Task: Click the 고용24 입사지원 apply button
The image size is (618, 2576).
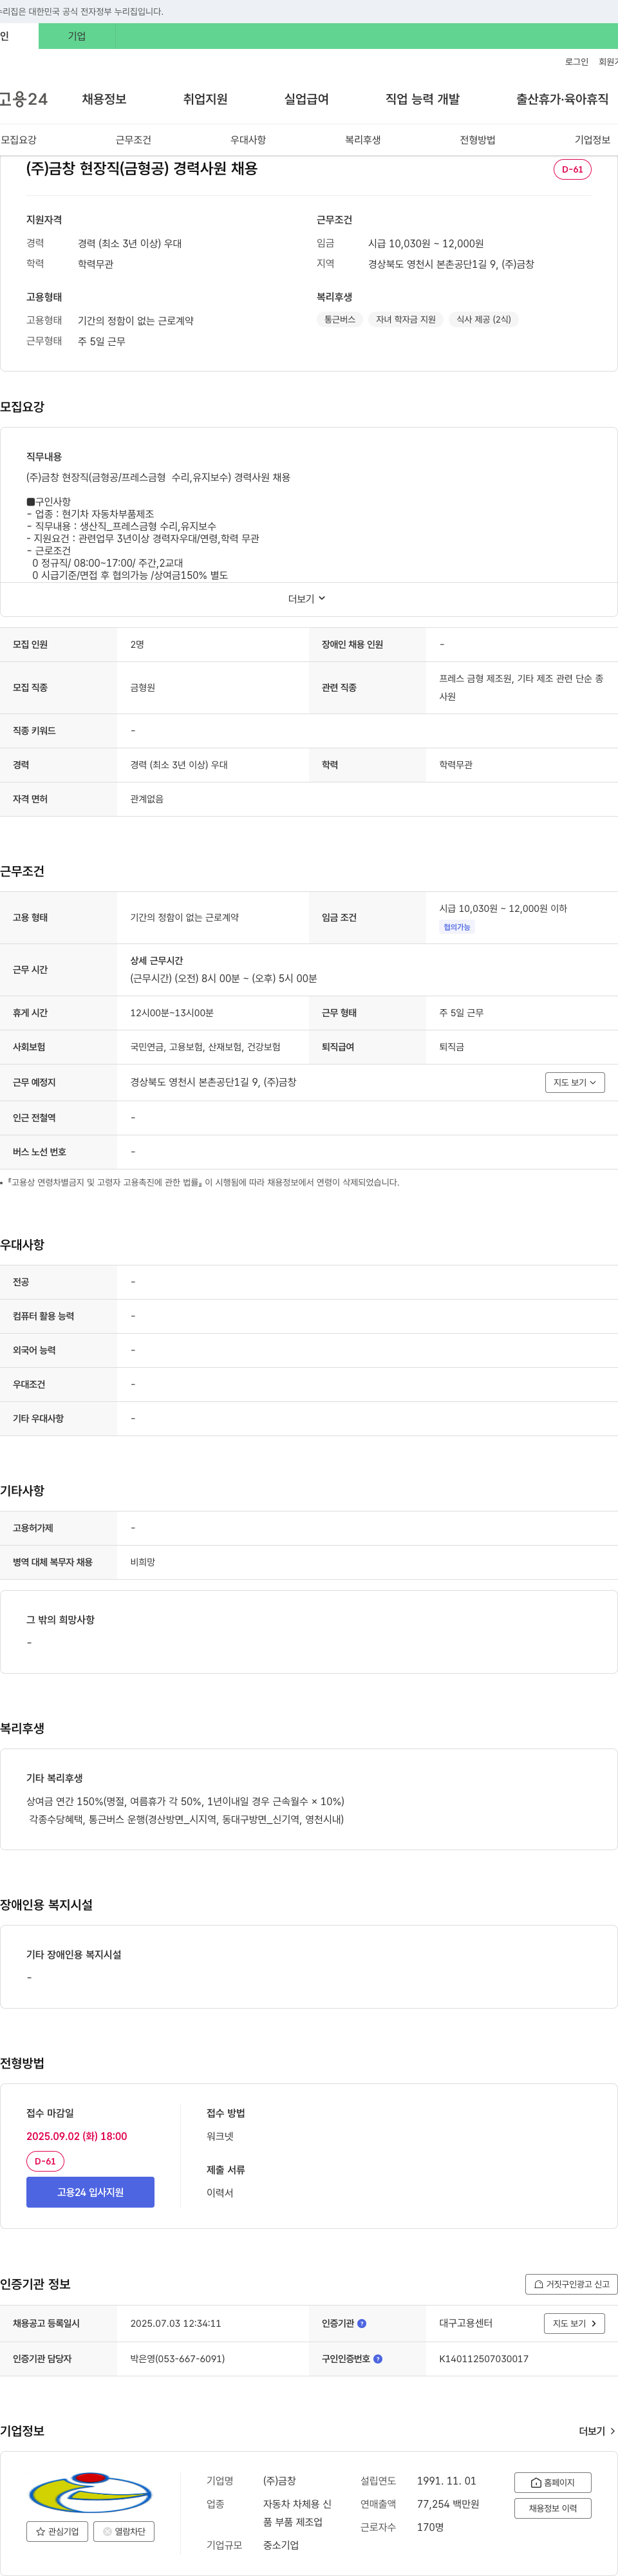Action: 90,2191
